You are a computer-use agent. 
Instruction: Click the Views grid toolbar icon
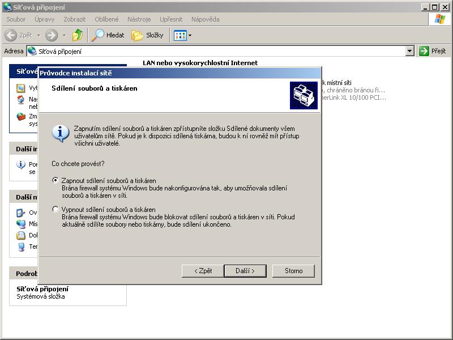point(180,35)
